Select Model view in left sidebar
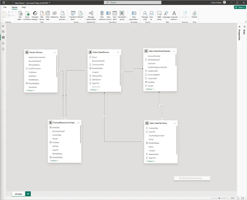This screenshot has height=200, width=247. pyautogui.click(x=3, y=37)
